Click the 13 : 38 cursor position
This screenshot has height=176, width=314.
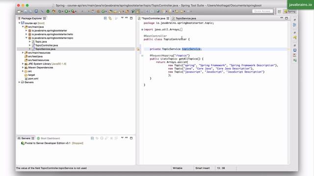[221, 168]
